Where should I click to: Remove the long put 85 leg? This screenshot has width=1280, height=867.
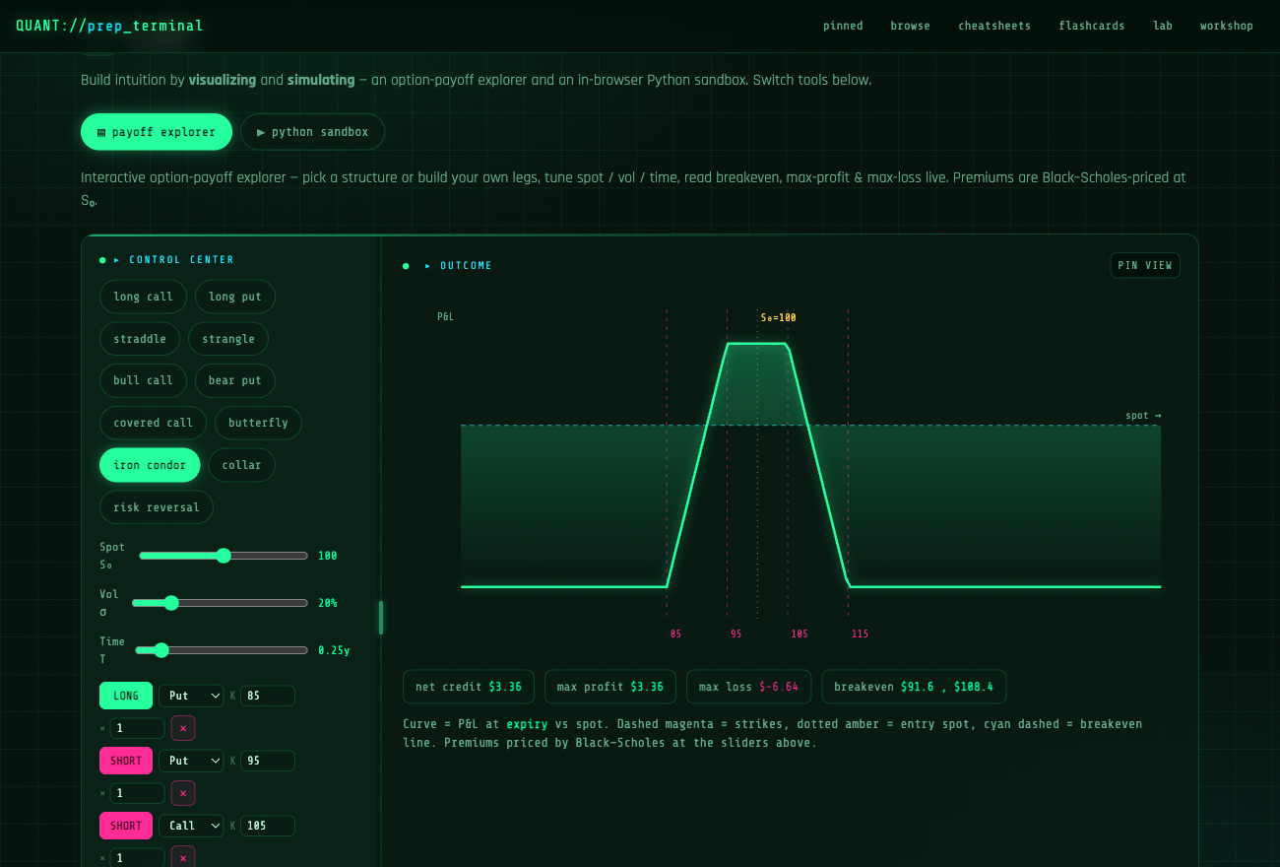[x=183, y=728]
